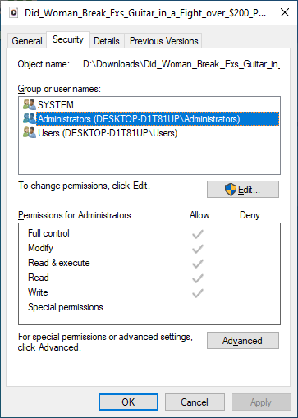This screenshot has width=298, height=418.
Task: Confirm with the OK button
Action: [128, 402]
